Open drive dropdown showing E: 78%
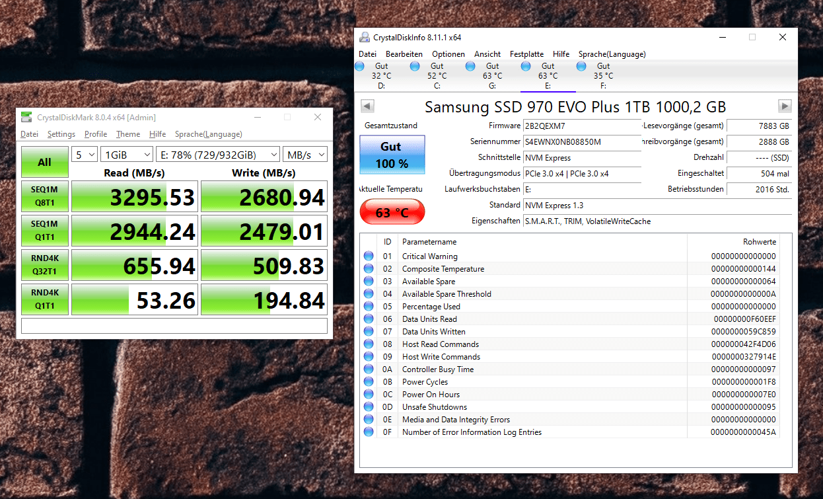 coord(218,154)
